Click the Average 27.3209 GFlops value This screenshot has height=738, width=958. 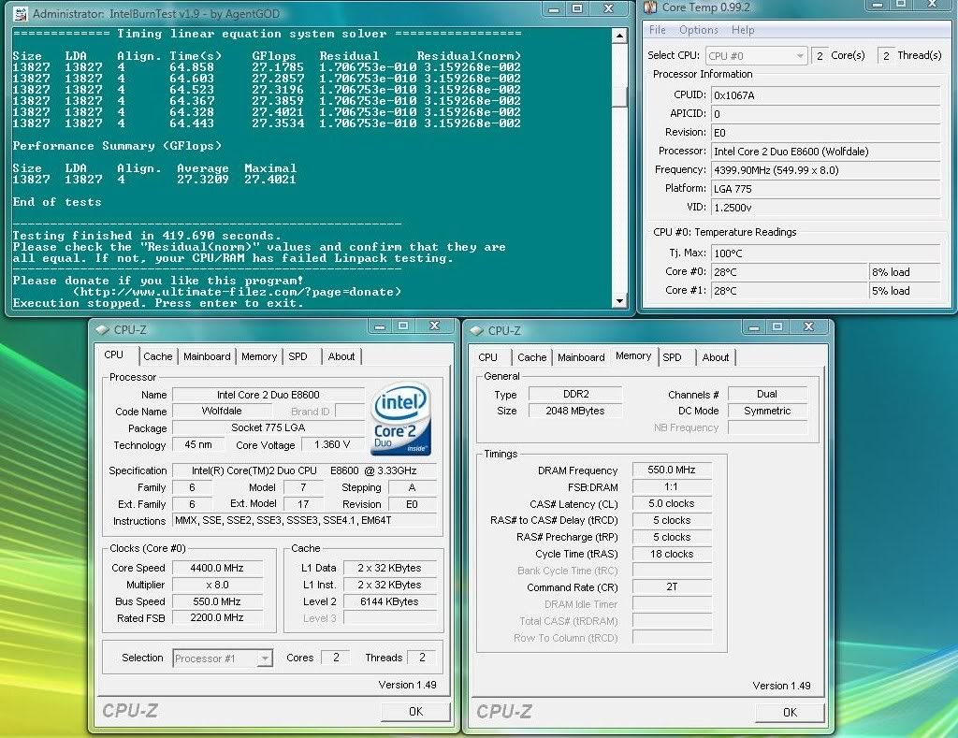pos(203,180)
